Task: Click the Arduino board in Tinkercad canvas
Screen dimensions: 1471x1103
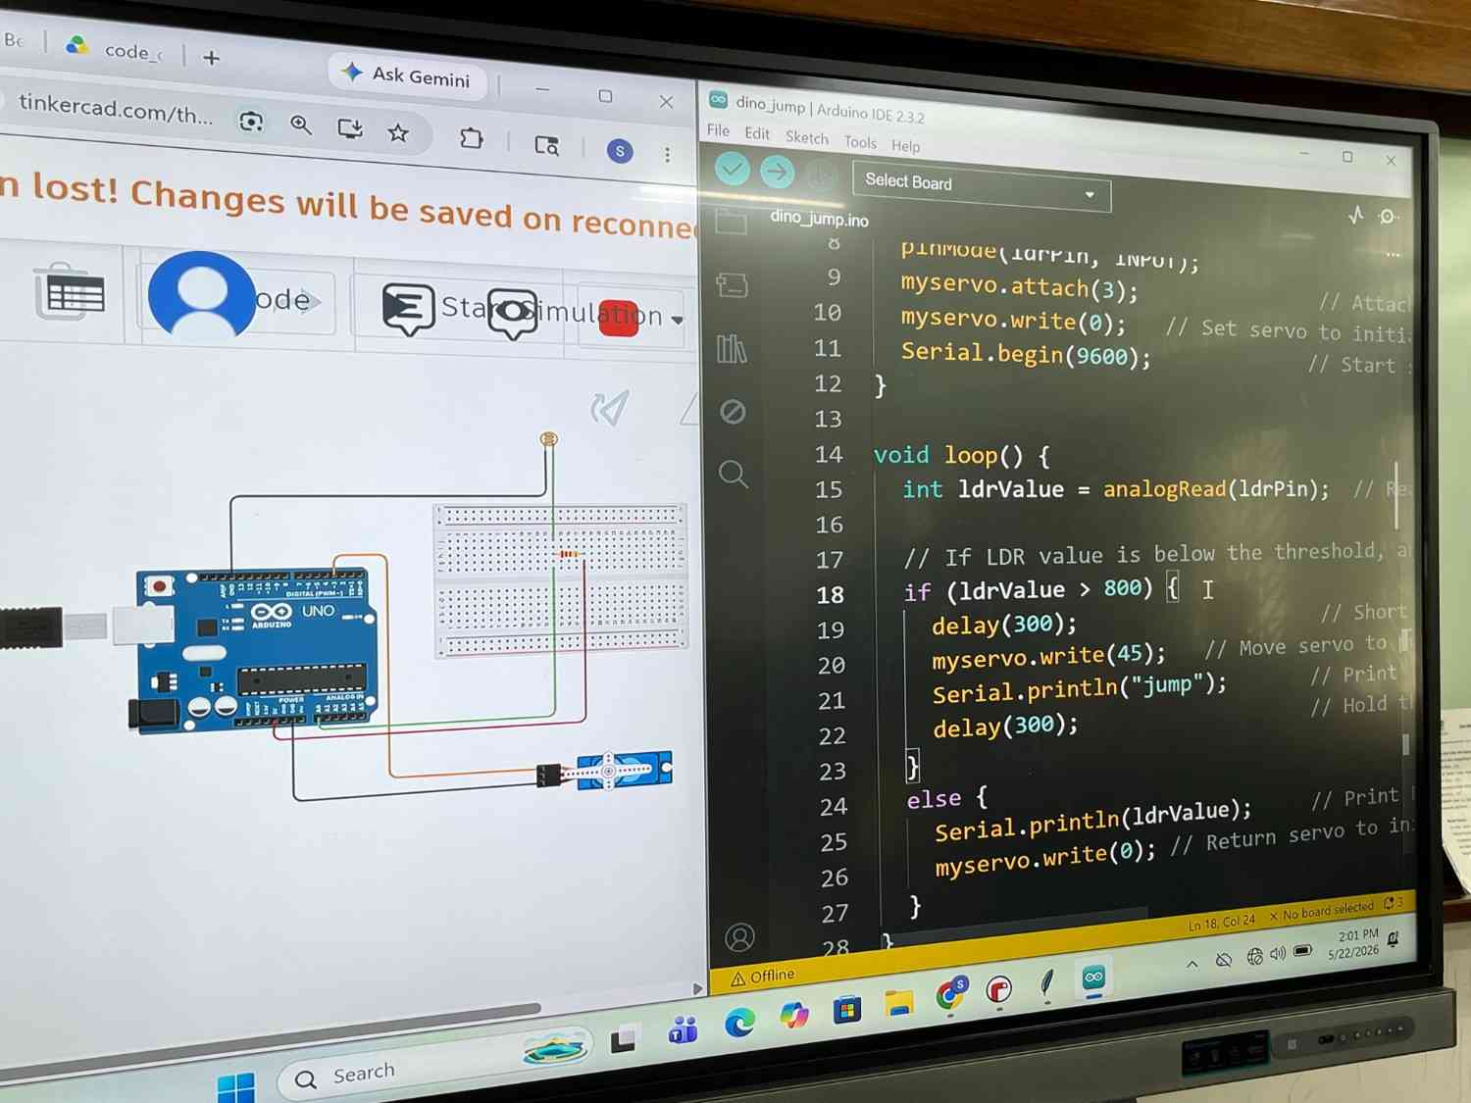Action: pos(257,650)
